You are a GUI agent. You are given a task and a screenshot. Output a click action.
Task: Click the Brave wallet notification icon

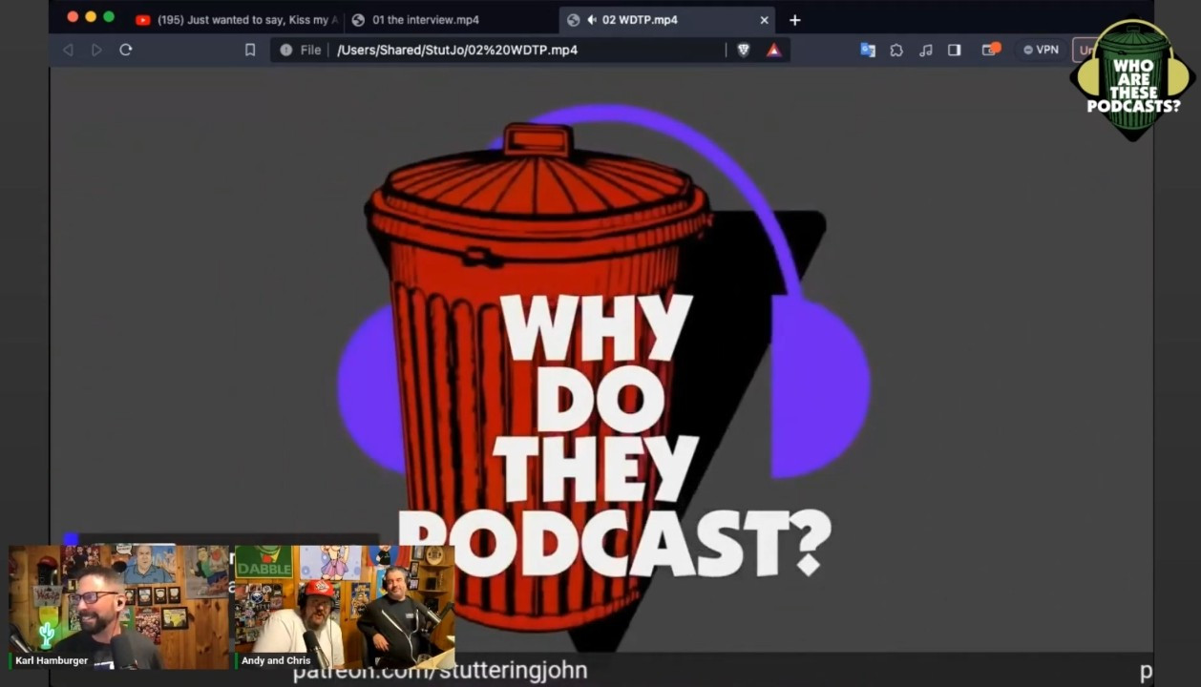[x=991, y=50]
